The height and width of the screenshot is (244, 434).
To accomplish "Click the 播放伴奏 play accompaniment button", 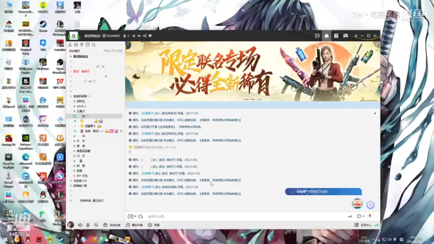I will [x=134, y=225].
